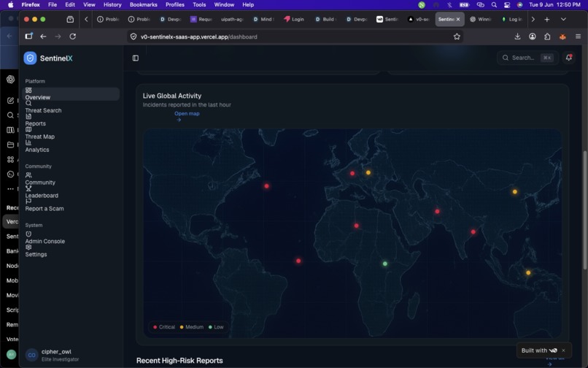Viewport: 588px width, 368px height.
Task: Switch to the Build tab
Action: 325,19
